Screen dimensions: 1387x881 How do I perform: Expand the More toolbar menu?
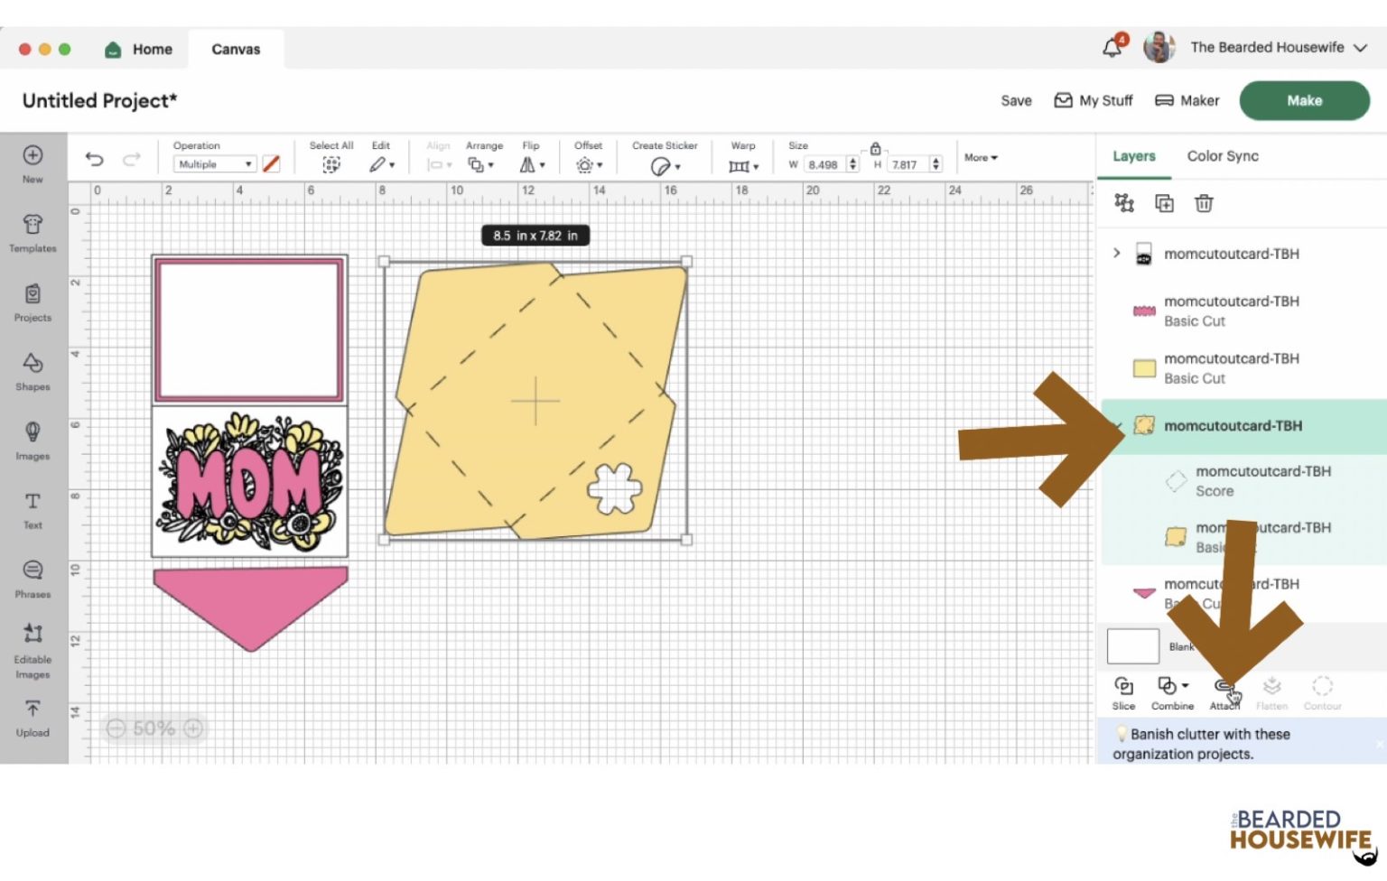point(981,158)
